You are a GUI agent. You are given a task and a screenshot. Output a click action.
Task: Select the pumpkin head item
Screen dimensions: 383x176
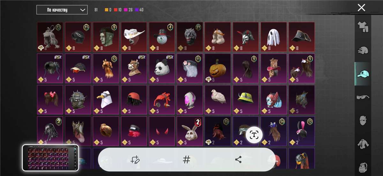[218, 68]
